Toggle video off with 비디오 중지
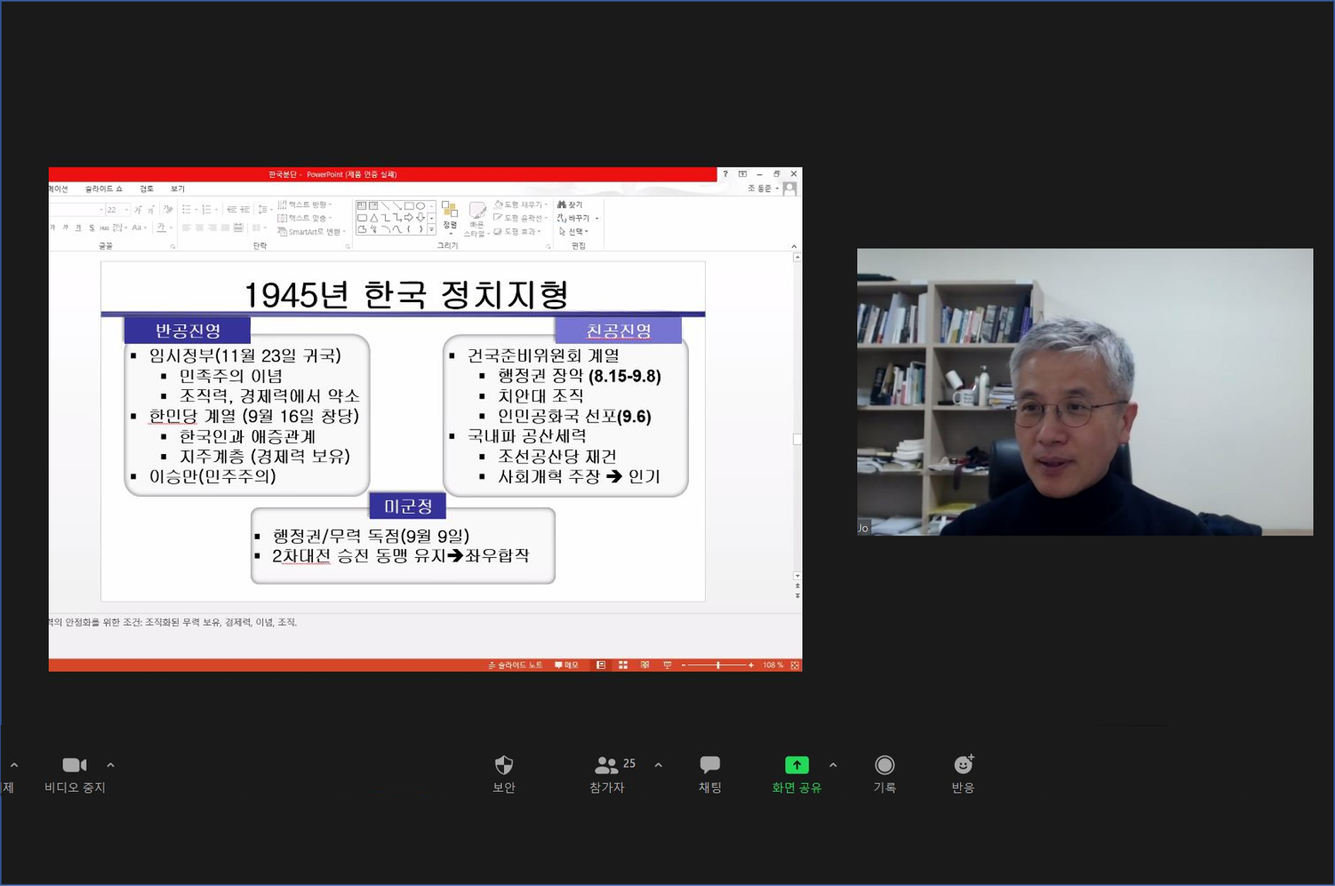Viewport: 1335px width, 886px height. point(74,765)
